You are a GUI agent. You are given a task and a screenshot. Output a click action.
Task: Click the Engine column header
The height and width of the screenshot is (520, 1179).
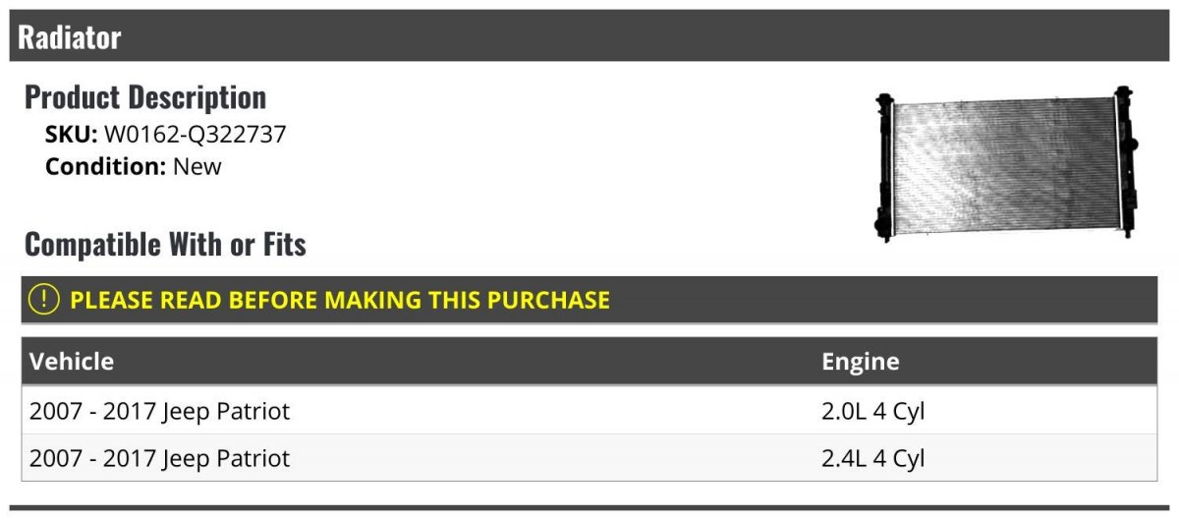(860, 361)
